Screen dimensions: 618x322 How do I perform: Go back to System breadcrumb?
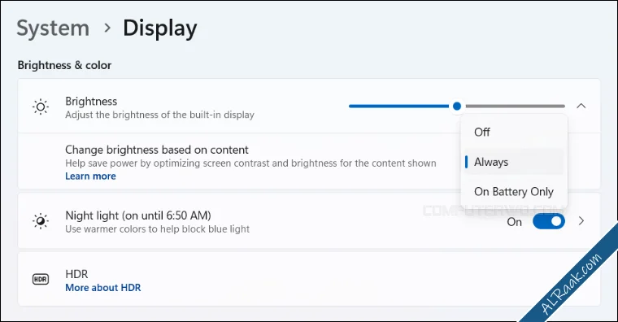point(53,28)
